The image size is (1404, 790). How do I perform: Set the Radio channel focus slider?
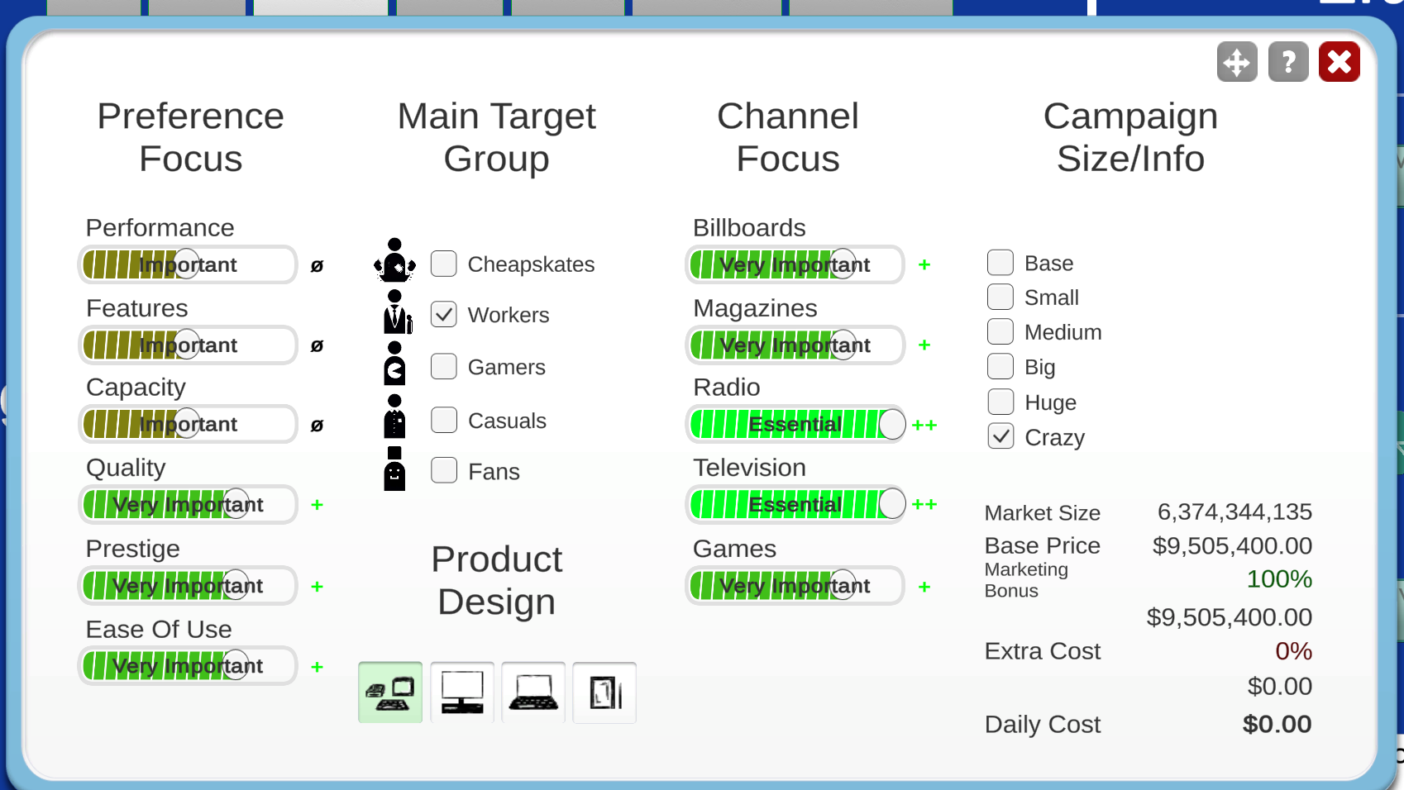pos(795,424)
